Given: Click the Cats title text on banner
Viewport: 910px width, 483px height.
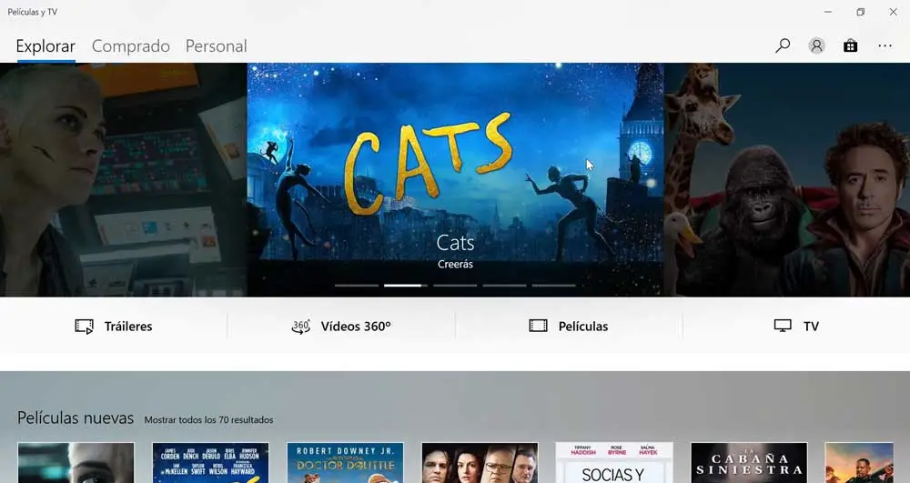Looking at the screenshot, I should click(x=455, y=242).
